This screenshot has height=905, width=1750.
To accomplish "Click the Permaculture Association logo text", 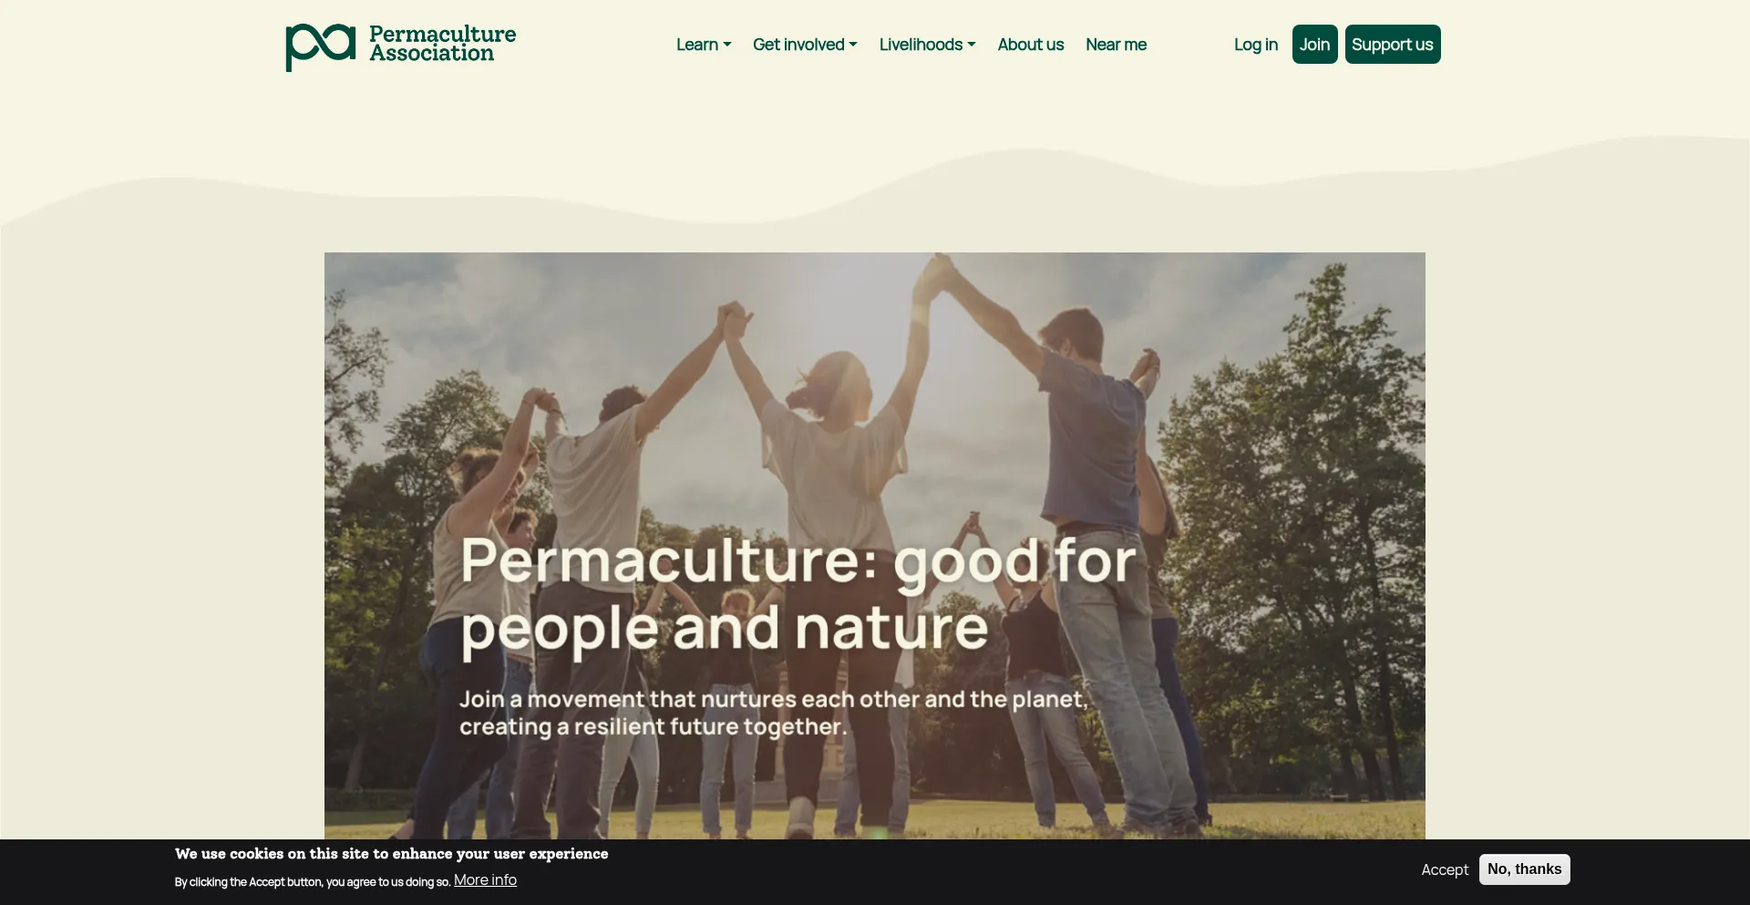I will 442,44.
